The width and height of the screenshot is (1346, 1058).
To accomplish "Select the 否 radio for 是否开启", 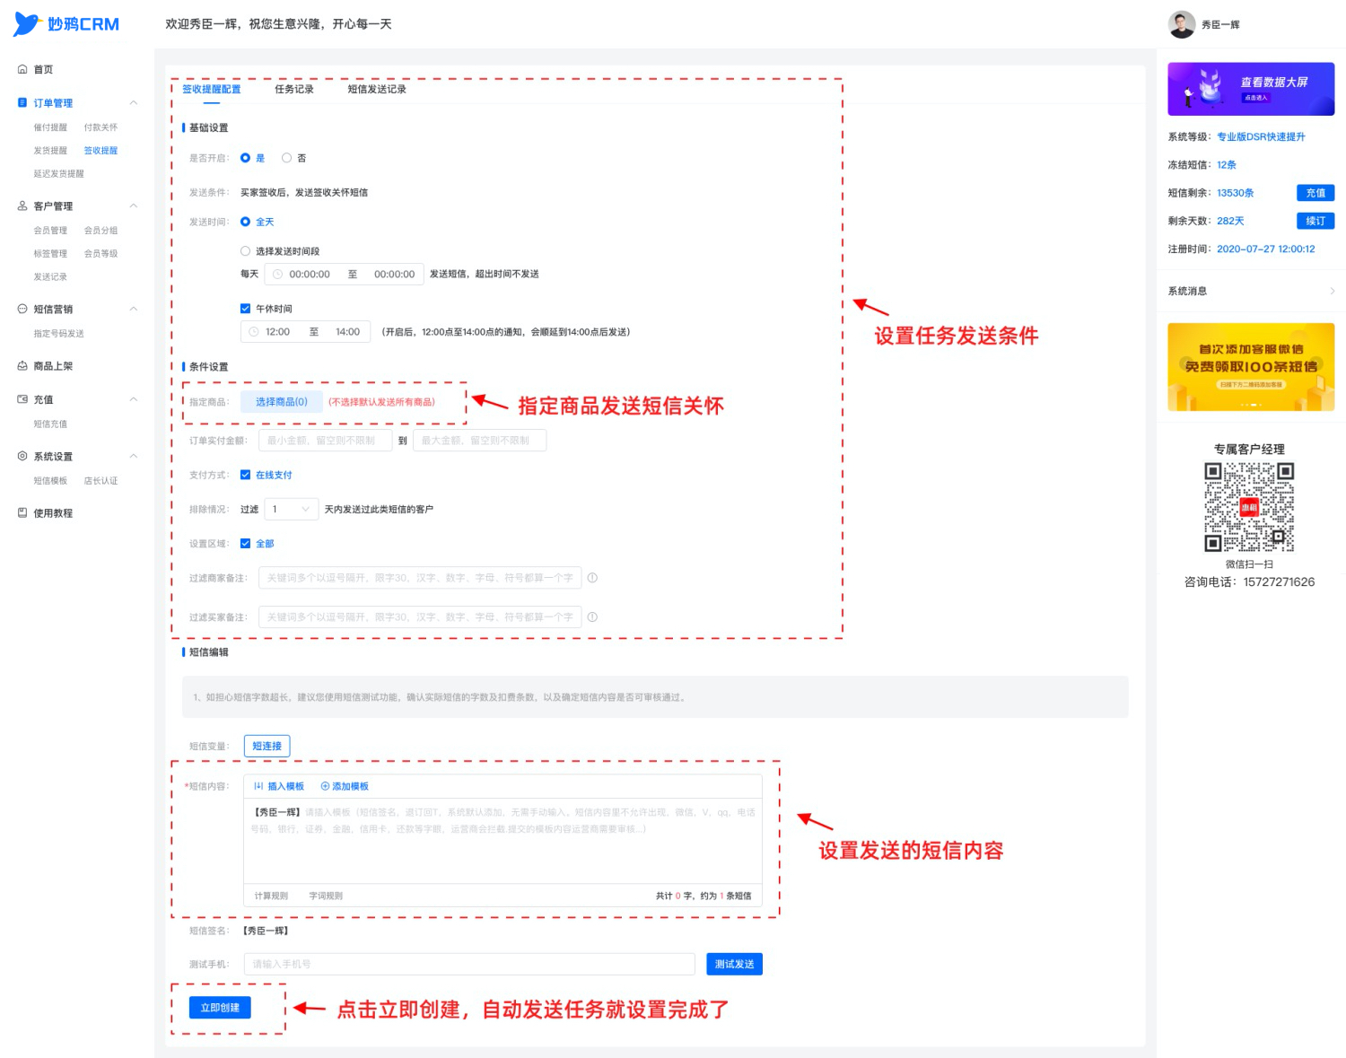I will (286, 158).
